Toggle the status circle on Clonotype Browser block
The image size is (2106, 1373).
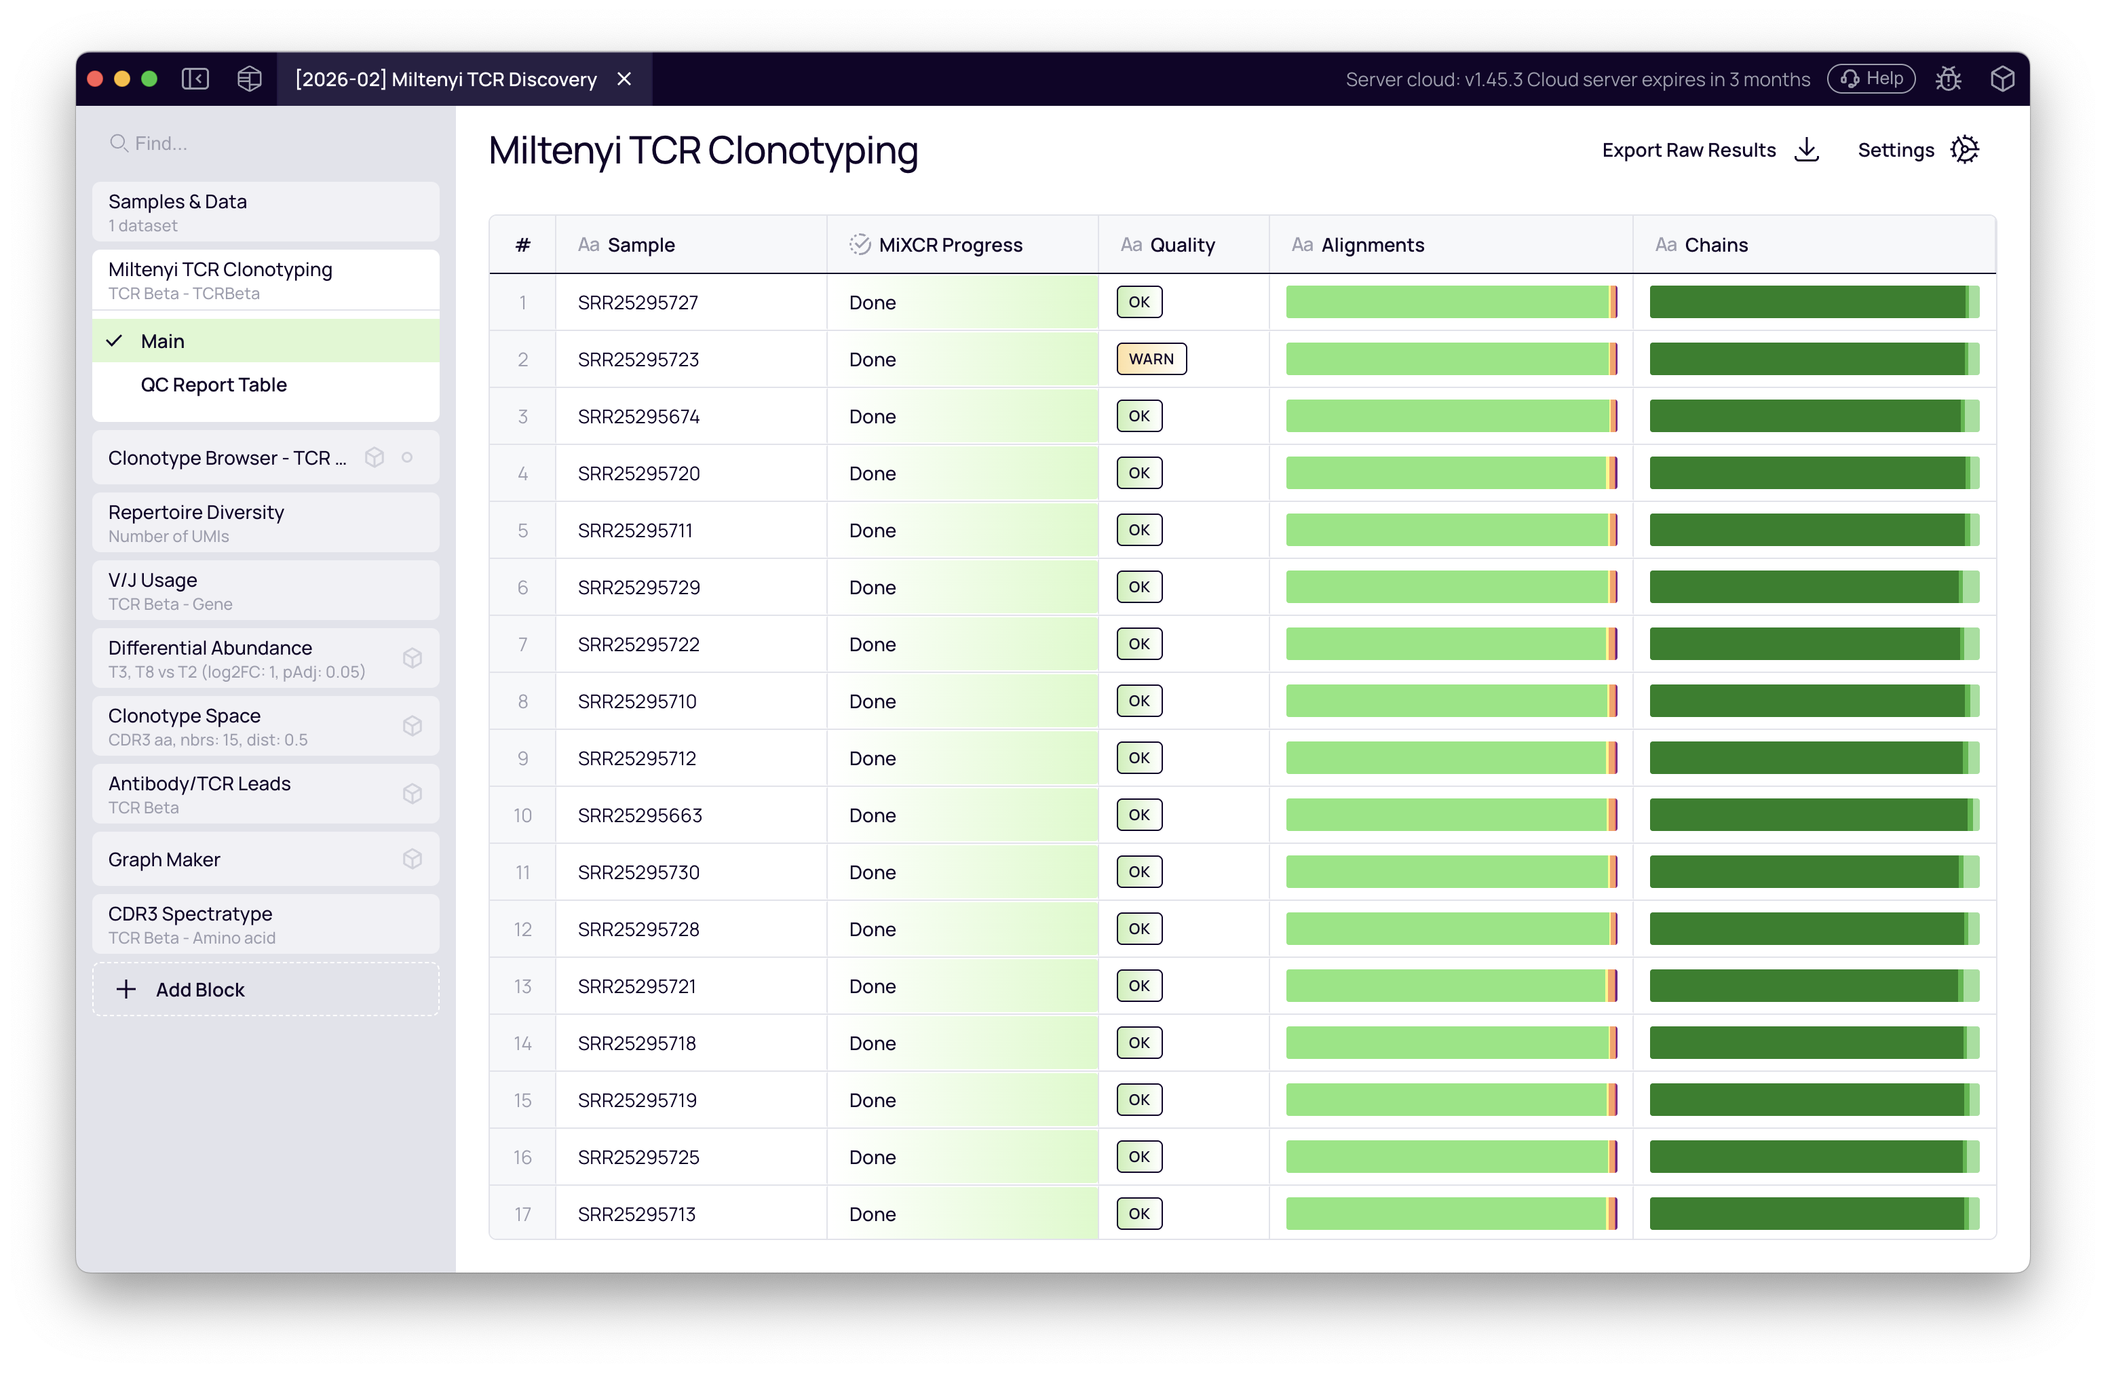click(407, 457)
